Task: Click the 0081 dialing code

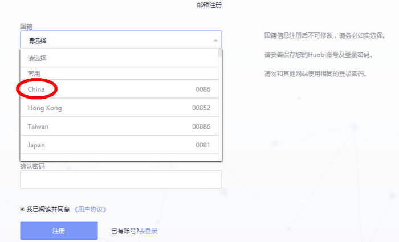Action: (203, 145)
